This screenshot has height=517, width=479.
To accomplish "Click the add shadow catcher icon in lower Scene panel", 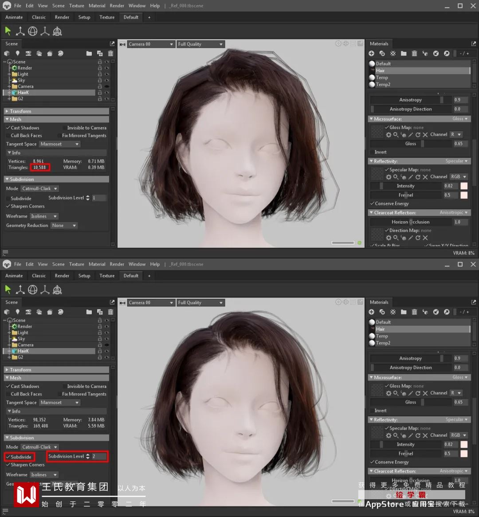I will 50,312.
